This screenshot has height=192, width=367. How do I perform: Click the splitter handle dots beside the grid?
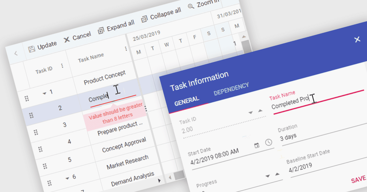click(146, 109)
